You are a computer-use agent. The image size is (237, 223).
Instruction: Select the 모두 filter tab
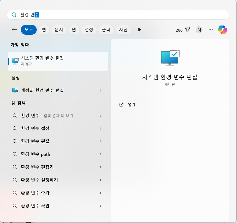[29, 29]
